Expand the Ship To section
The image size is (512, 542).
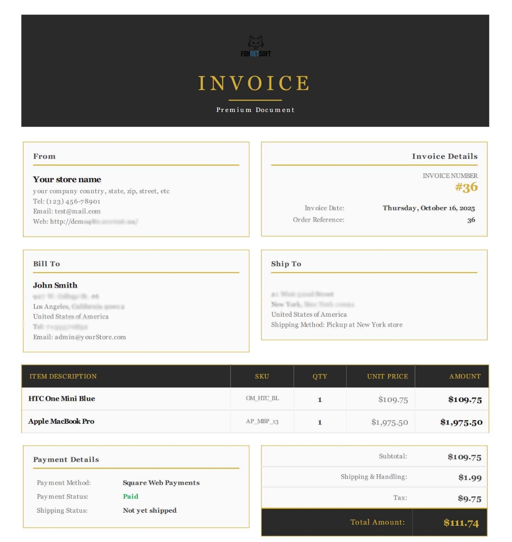click(x=286, y=264)
